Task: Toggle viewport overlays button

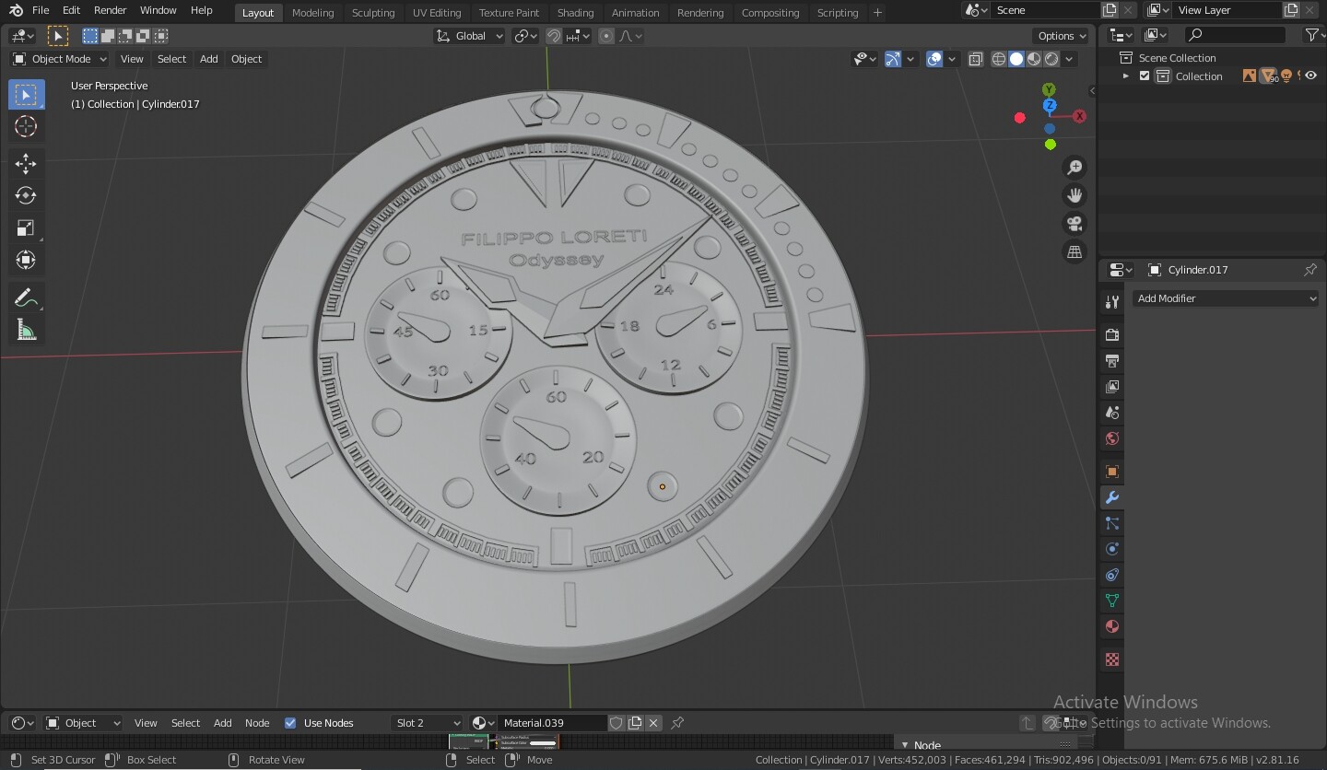Action: 934,59
